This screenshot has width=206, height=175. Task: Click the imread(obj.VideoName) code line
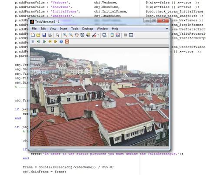coord(68,167)
